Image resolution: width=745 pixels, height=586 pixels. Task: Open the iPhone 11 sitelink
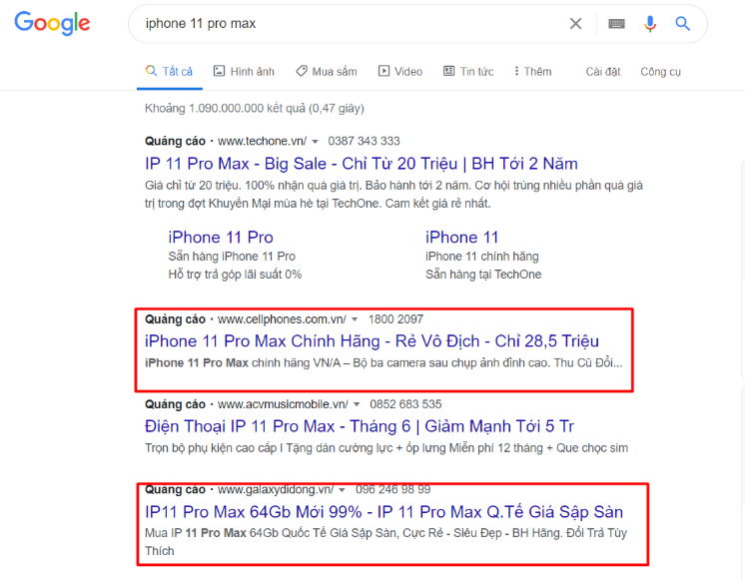pyautogui.click(x=461, y=237)
